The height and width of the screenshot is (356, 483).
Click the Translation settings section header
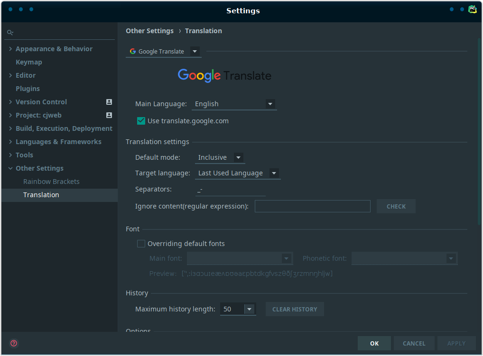158,142
